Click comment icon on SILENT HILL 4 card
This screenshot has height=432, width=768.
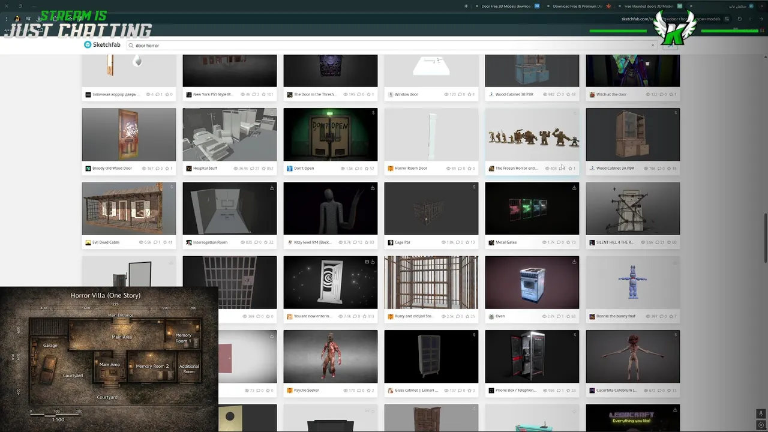coord(658,242)
